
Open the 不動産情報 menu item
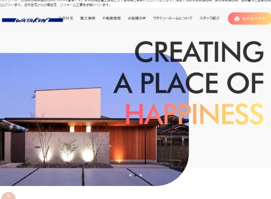tap(112, 18)
